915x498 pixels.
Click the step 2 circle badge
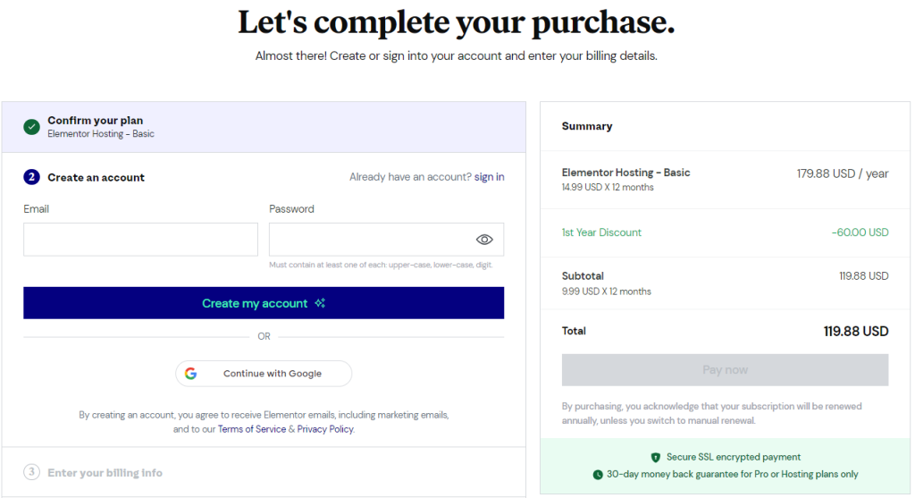pyautogui.click(x=31, y=177)
